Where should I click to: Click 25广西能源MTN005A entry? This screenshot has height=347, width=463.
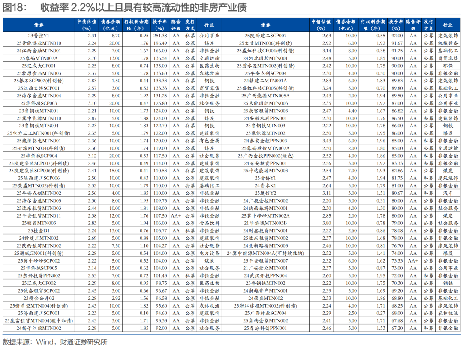265,96
